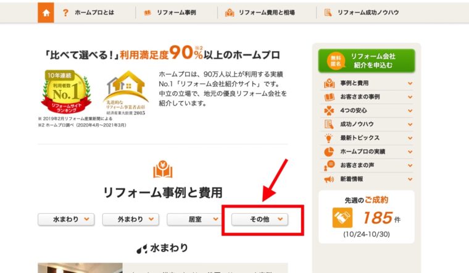Image resolution: width=469 pixels, height=273 pixels.
Task: Click the handshake icon under 先週のご成約
Action: (x=342, y=218)
